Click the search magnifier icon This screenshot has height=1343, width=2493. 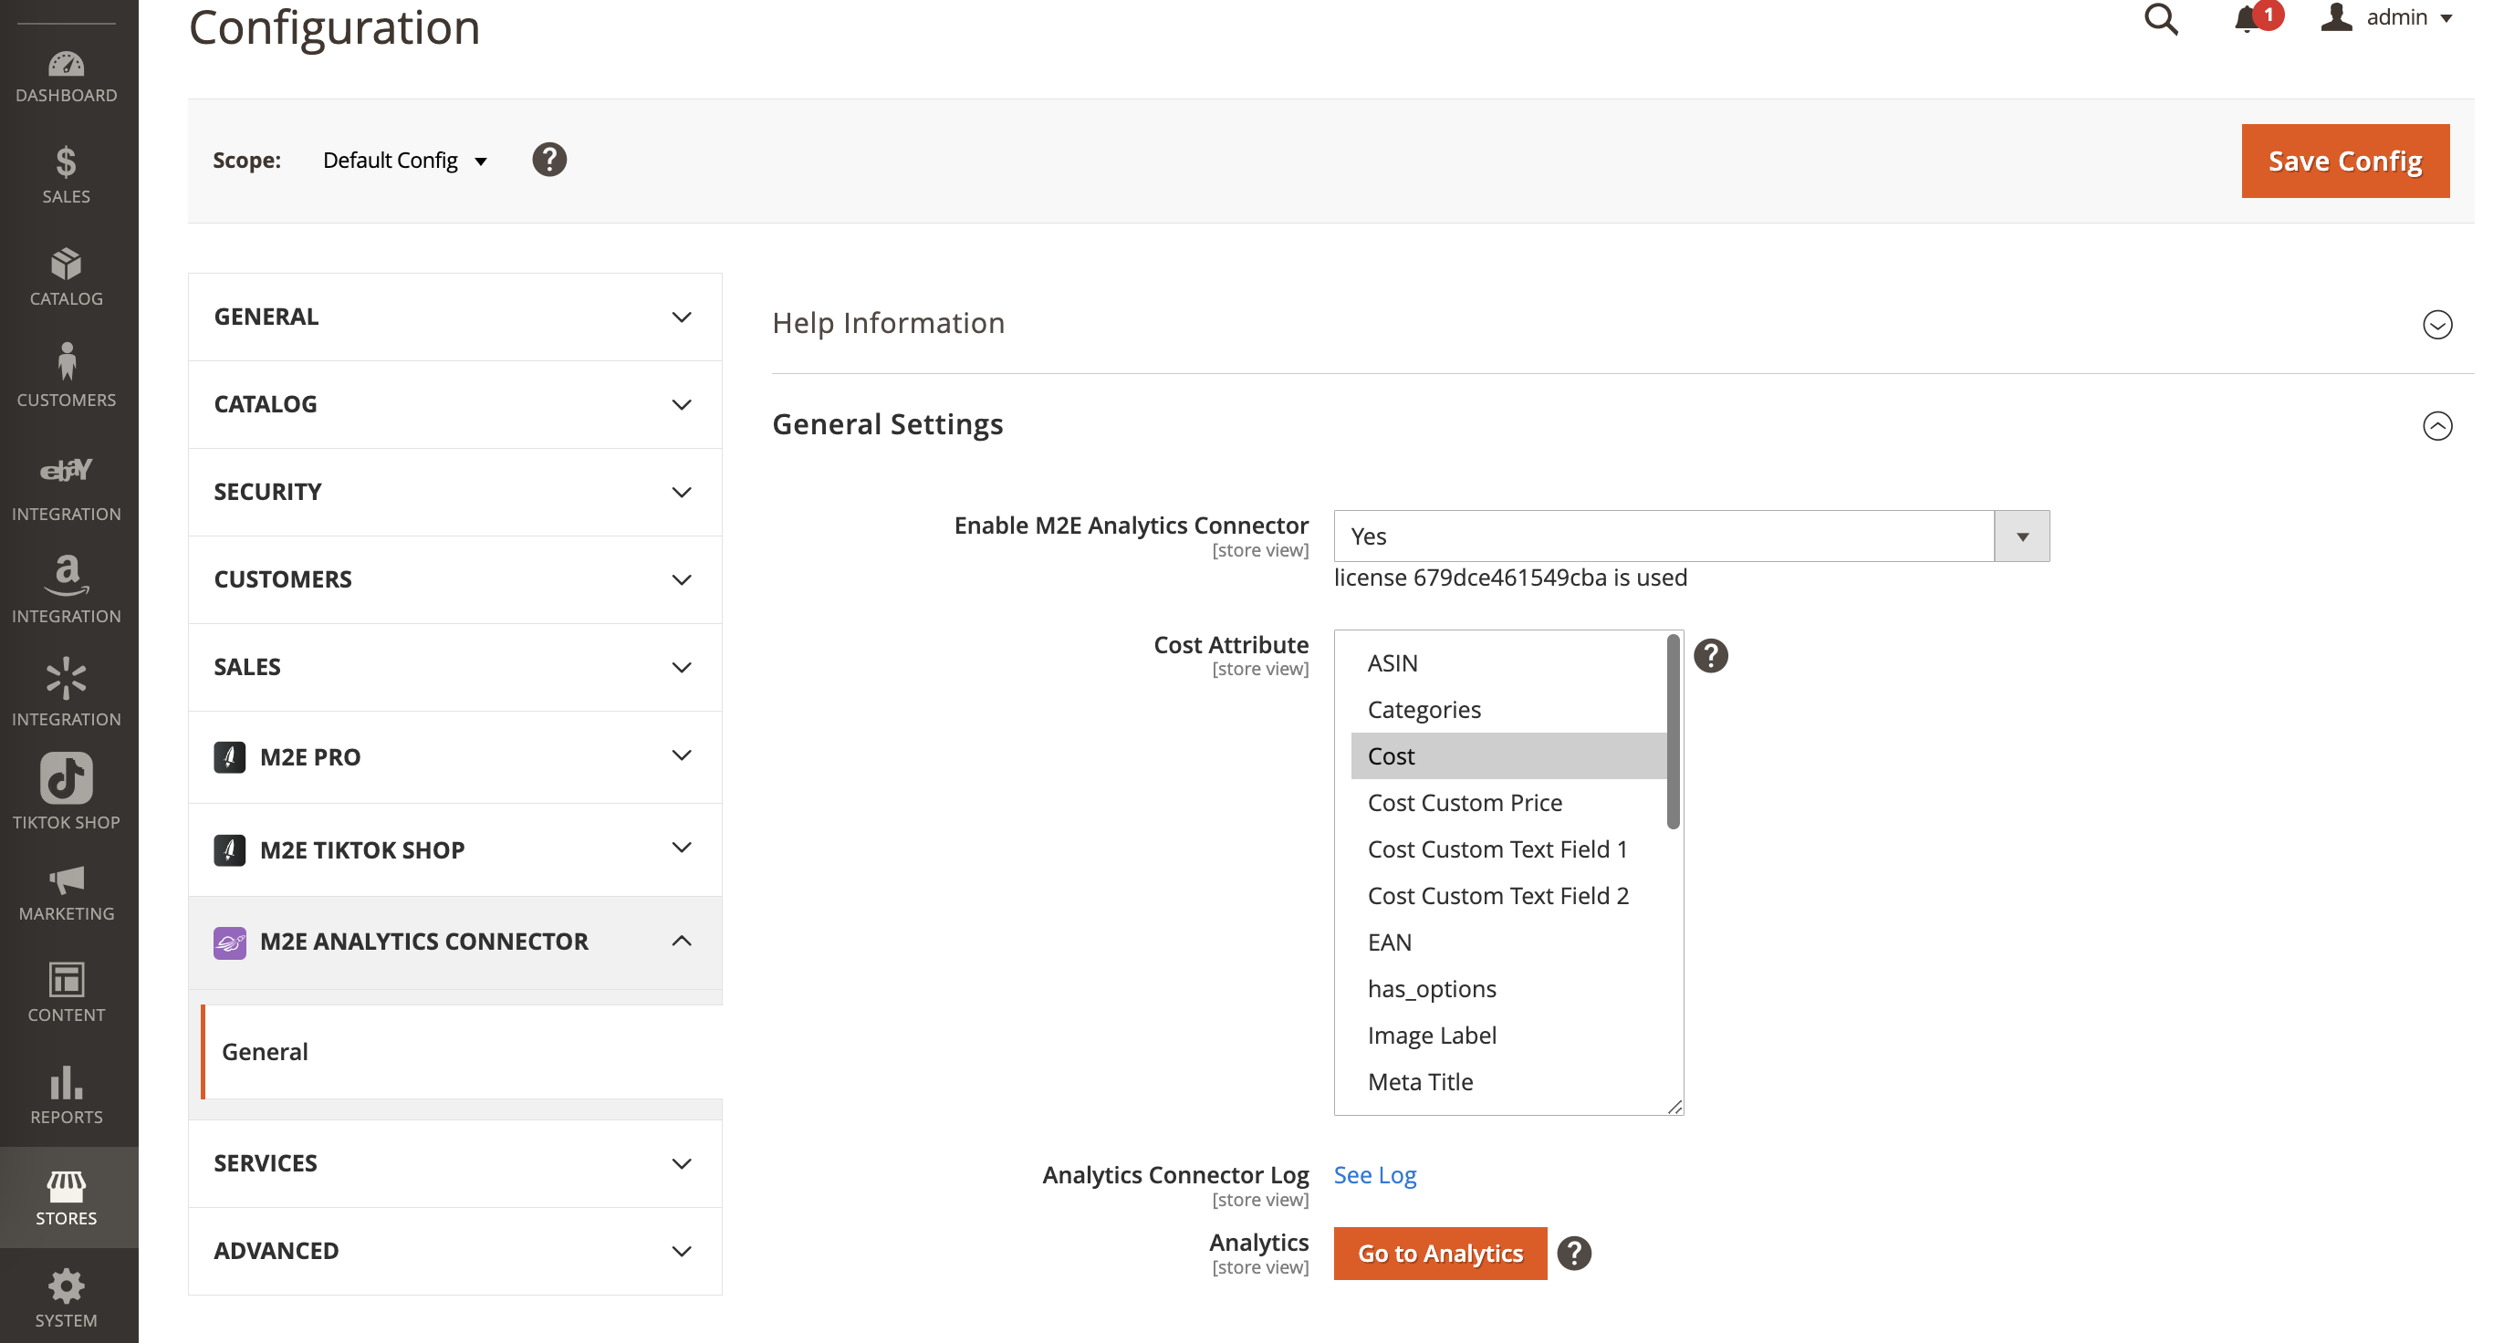pos(2160,19)
